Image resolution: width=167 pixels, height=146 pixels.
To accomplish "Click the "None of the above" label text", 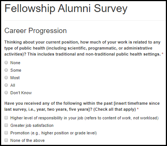I will (27, 140).
